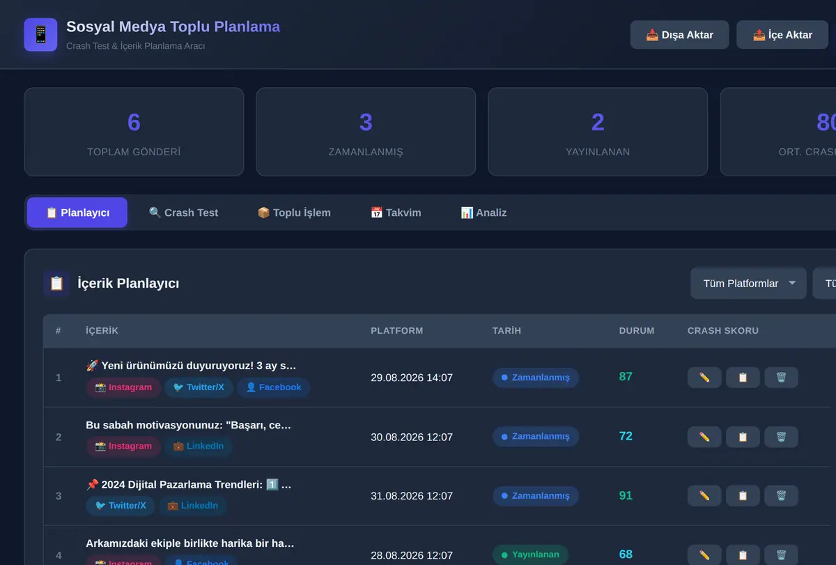Viewport: 836px width, 565px height.
Task: Delete post 1 using the trash icon
Action: point(781,378)
